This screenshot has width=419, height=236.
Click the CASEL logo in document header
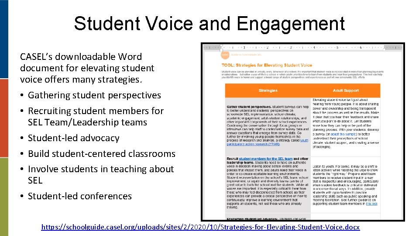pos(225,55)
